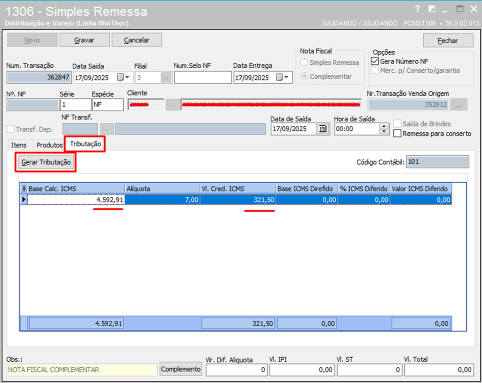Save with the Gravar button
This screenshot has width=482, height=383.
pos(85,40)
